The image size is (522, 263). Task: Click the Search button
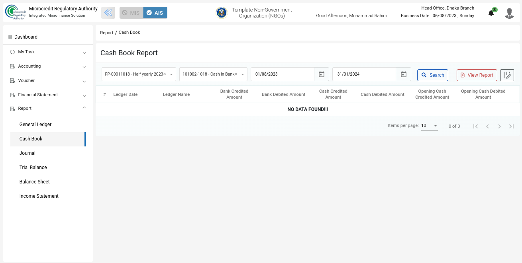(x=432, y=75)
